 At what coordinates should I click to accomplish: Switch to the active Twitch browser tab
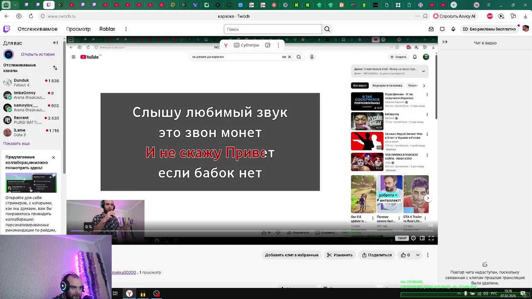tap(48, 5)
